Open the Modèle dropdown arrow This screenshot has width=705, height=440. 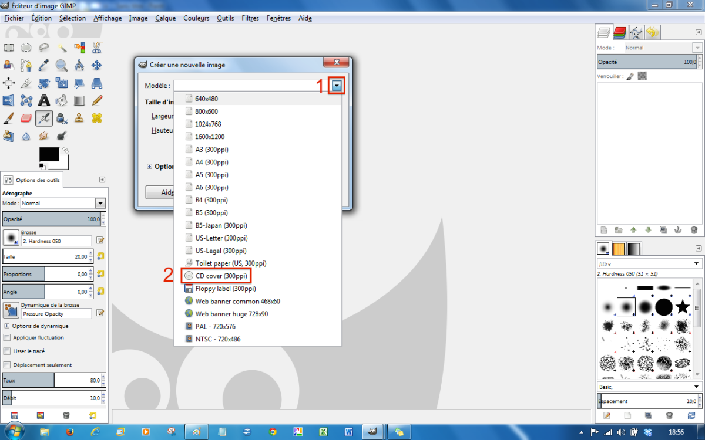point(337,86)
